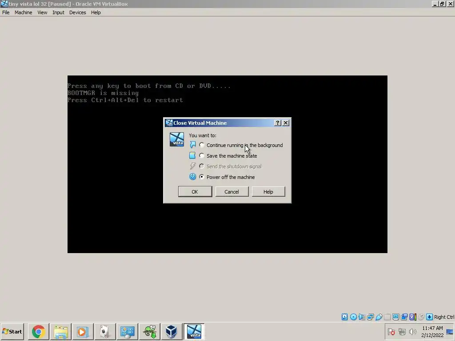Click the You want to: label
Viewport: 455px width, 341px height.
pyautogui.click(x=203, y=135)
